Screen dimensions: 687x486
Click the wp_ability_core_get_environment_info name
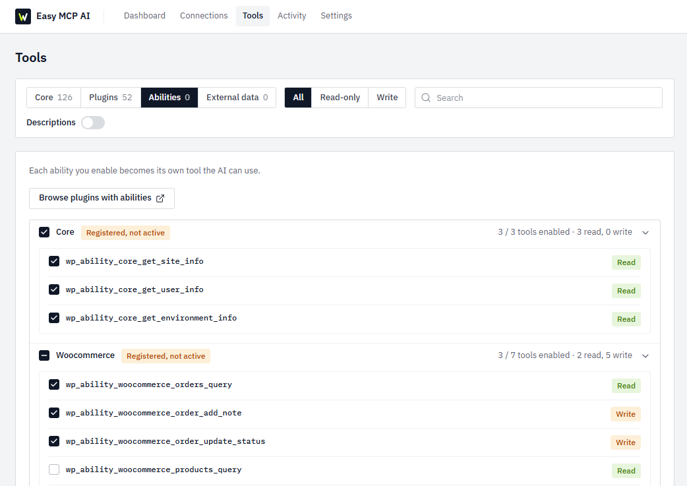pyautogui.click(x=151, y=318)
